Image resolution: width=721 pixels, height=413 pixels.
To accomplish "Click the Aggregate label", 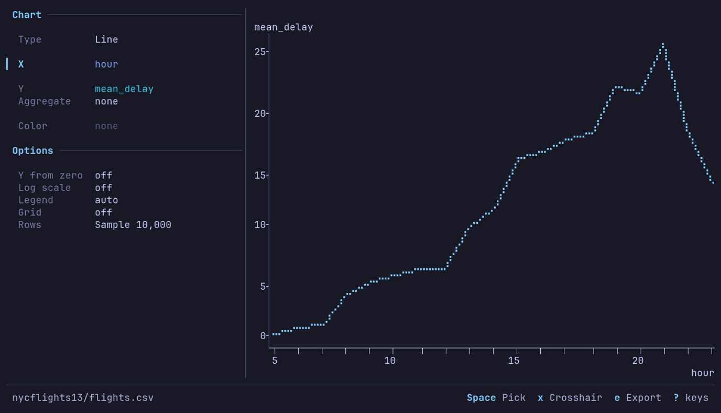I will (x=45, y=101).
